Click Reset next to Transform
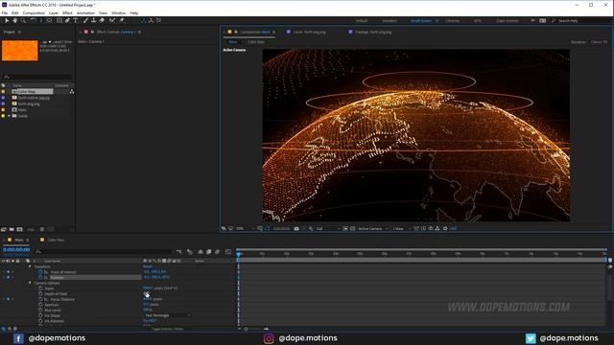This screenshot has height=345, width=614. pyautogui.click(x=148, y=266)
